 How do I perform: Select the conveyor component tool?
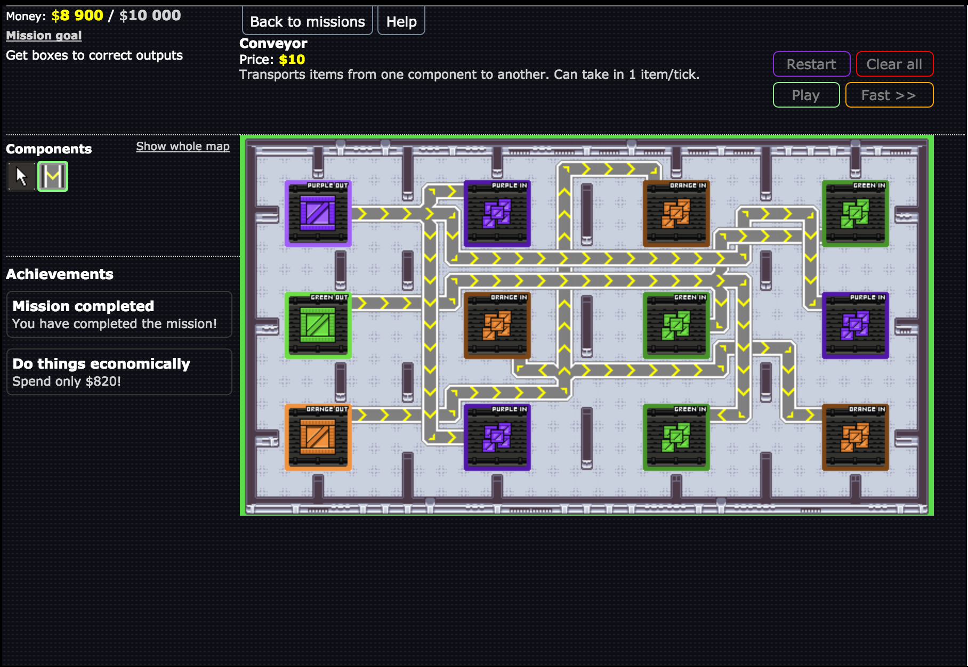click(53, 176)
